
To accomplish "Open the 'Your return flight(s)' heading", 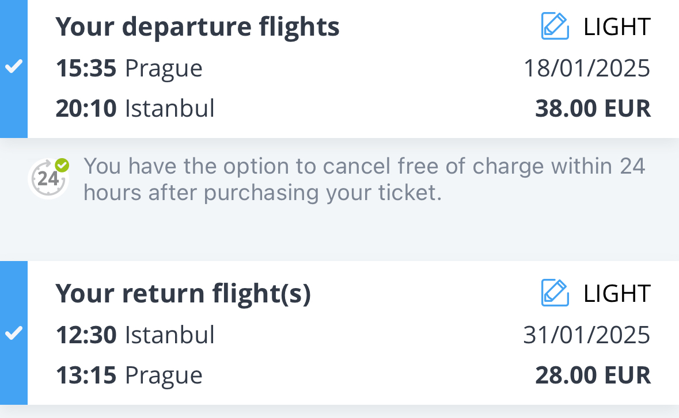I will 183,293.
